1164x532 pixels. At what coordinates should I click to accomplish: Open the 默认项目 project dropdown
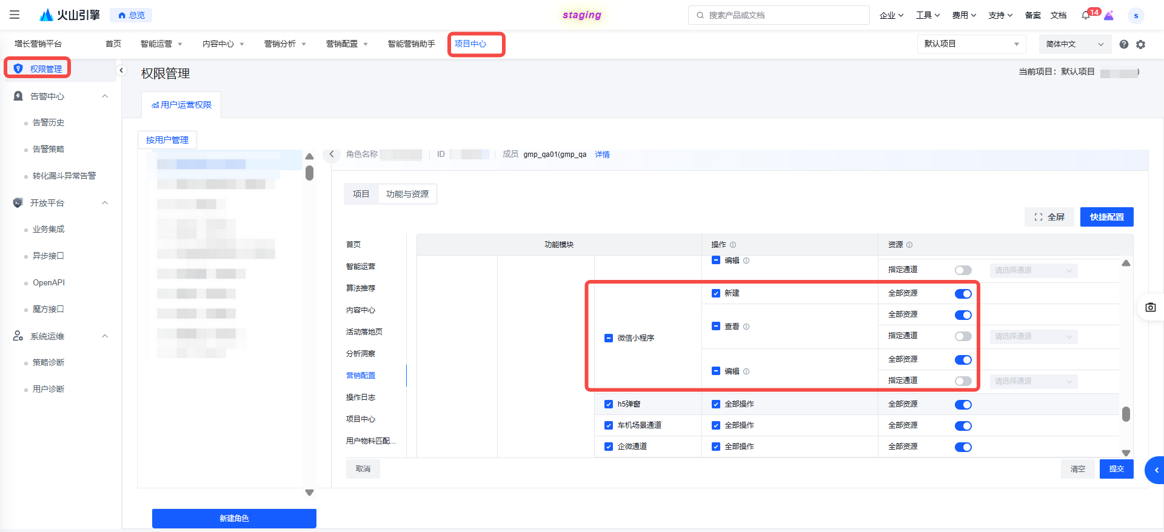971,44
